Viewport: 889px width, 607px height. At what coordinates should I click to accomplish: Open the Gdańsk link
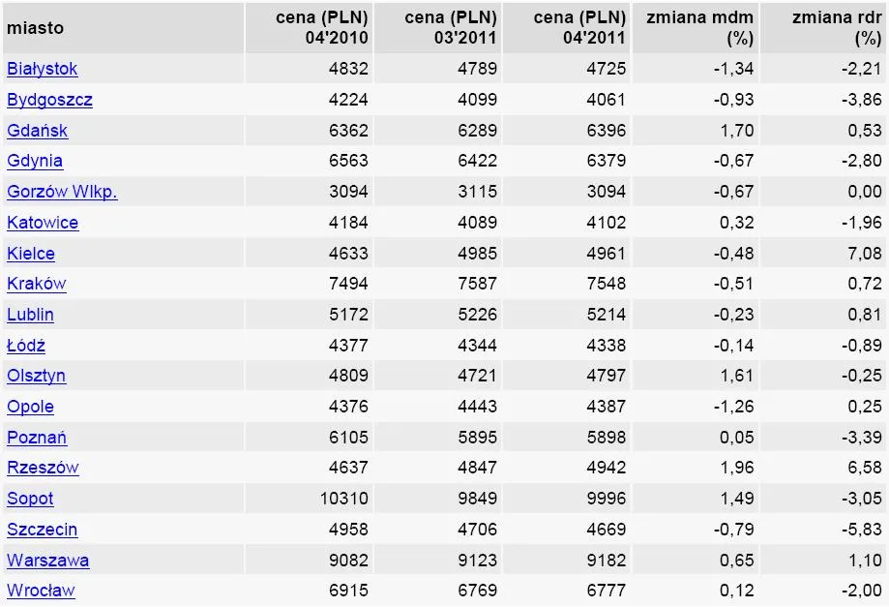click(x=37, y=131)
